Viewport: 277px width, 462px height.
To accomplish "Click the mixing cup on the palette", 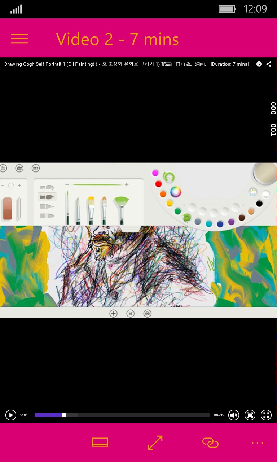I will click(265, 173).
